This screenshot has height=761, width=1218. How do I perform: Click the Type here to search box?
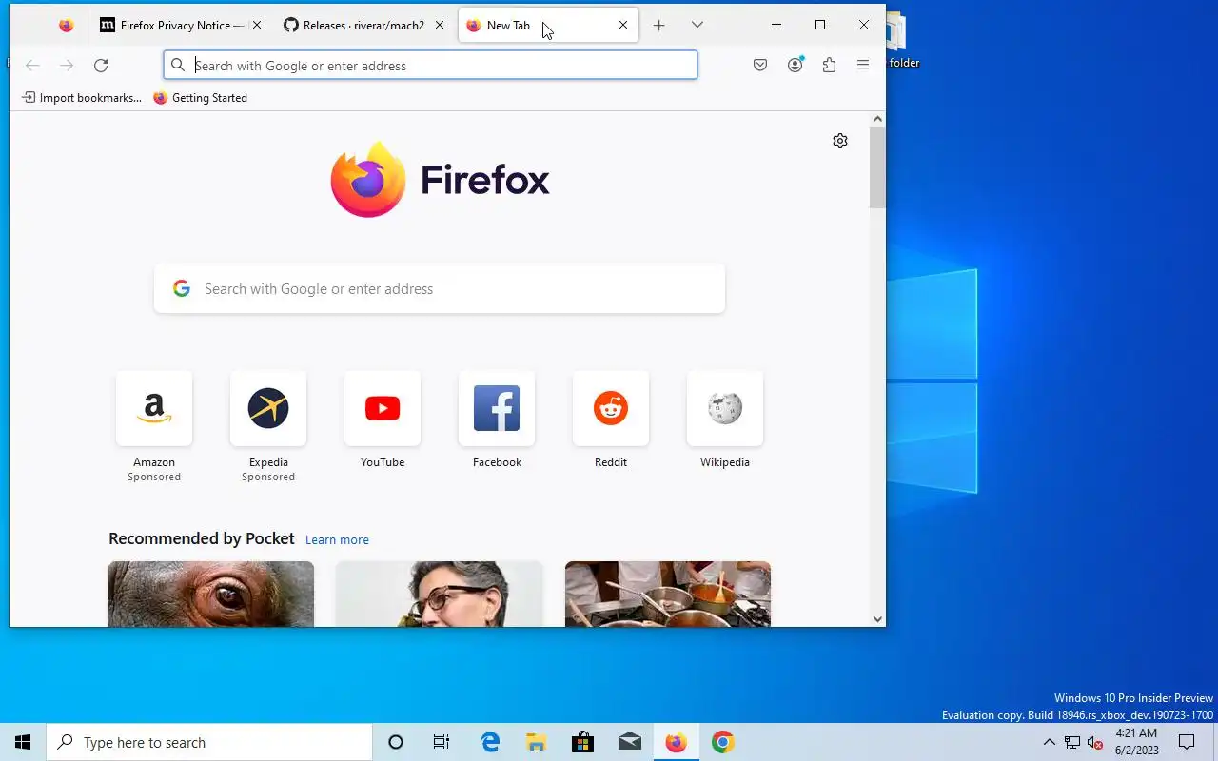tap(209, 742)
